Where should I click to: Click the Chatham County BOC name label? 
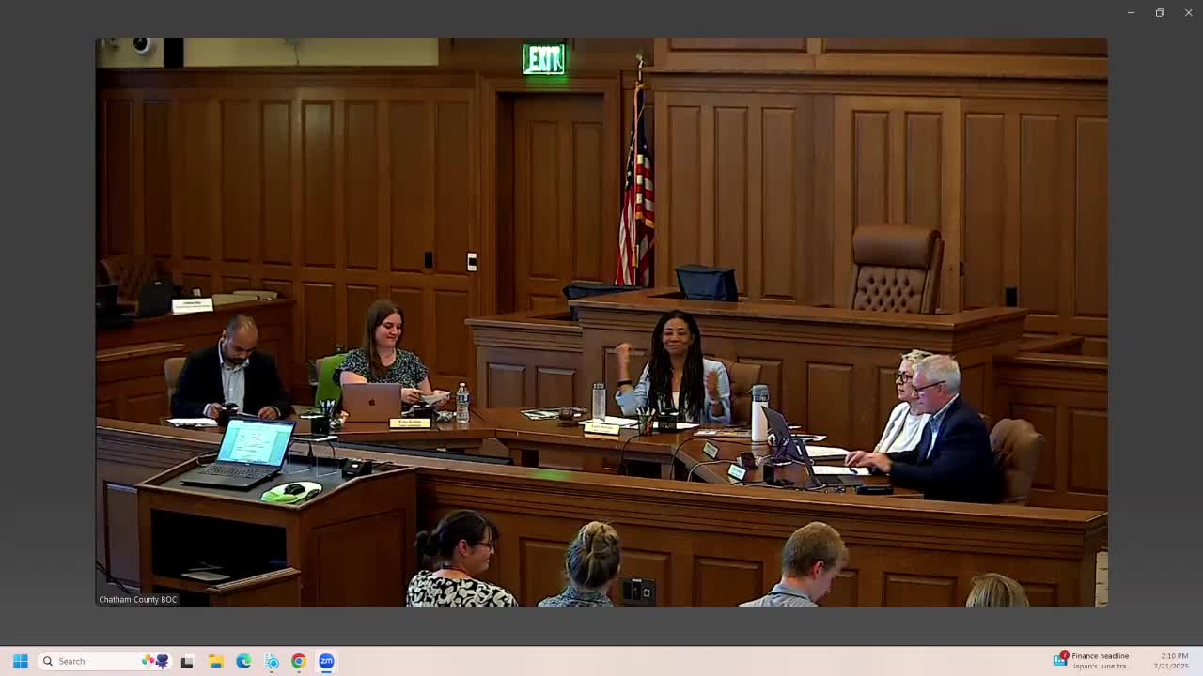click(x=138, y=599)
